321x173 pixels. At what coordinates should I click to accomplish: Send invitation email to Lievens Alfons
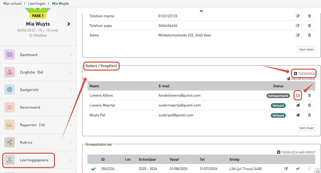click(298, 95)
